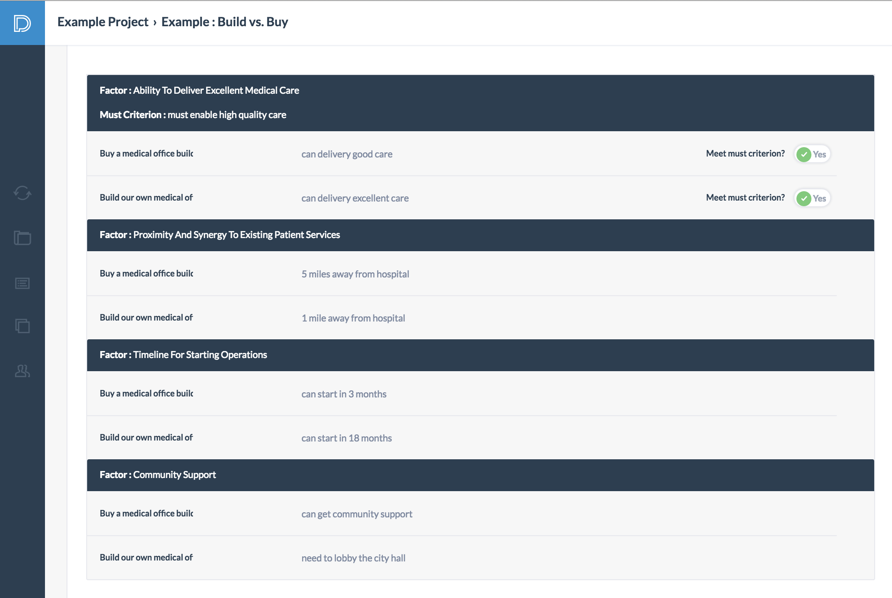This screenshot has height=598, width=892.
Task: Click '1 mile away from hospital' entry
Action: [x=353, y=318]
